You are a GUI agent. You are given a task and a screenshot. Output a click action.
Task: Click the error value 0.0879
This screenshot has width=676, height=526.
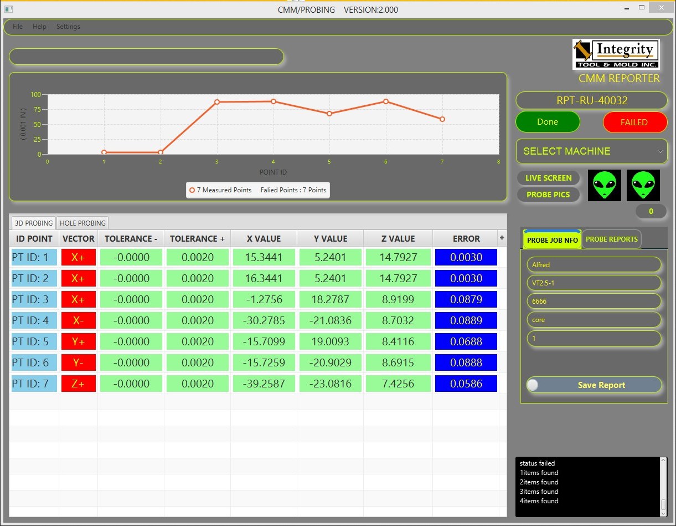pyautogui.click(x=466, y=299)
